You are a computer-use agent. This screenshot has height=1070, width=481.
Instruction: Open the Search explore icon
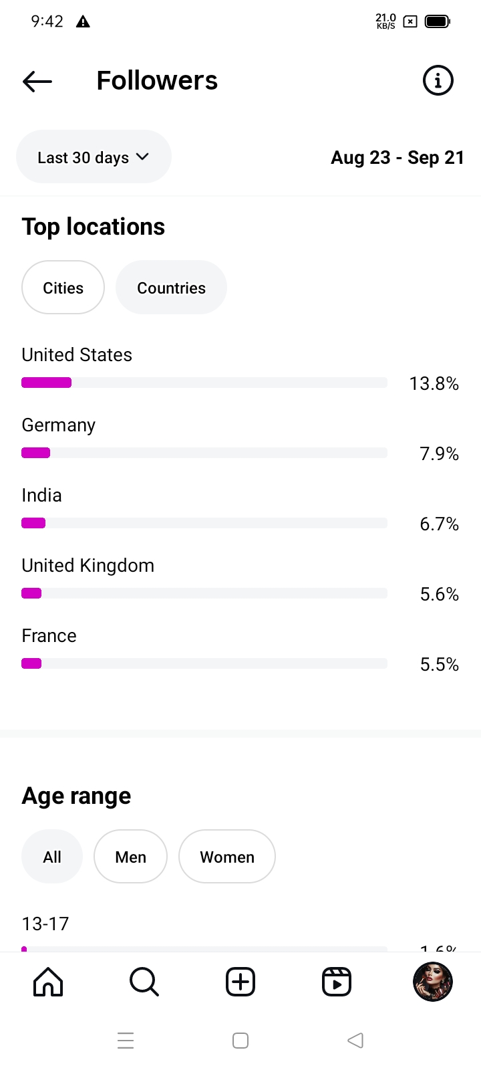[144, 982]
